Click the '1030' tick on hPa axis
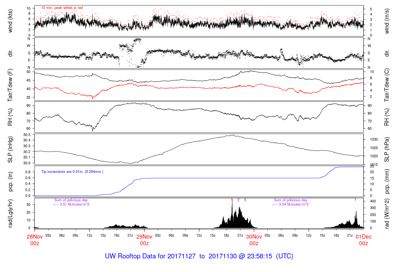 [374, 139]
